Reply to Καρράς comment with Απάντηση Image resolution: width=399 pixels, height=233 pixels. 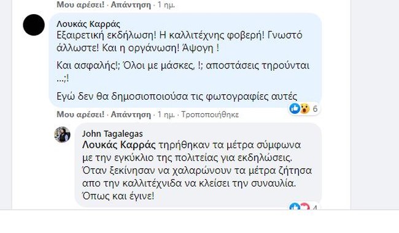131,114
